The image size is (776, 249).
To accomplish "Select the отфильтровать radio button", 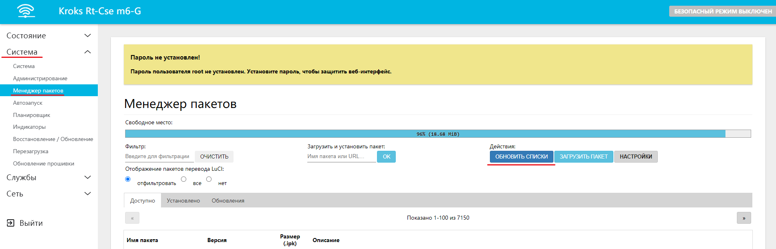I will pyautogui.click(x=128, y=179).
